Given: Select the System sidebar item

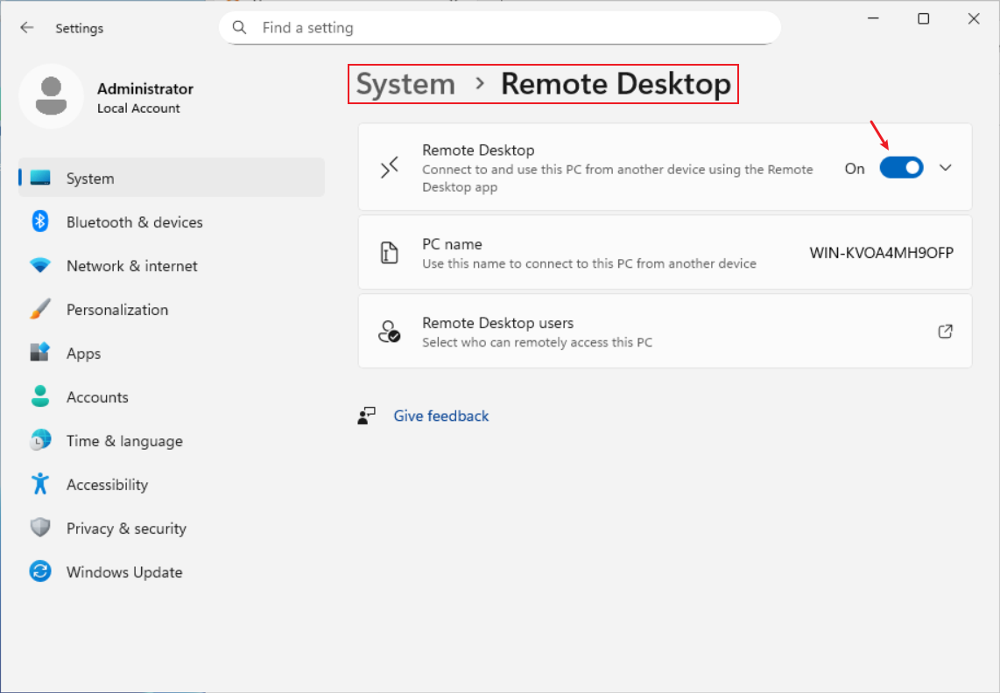Looking at the screenshot, I should [x=90, y=178].
